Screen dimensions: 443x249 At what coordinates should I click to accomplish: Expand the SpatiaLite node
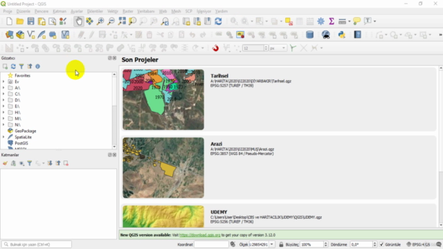pyautogui.click(x=3, y=137)
